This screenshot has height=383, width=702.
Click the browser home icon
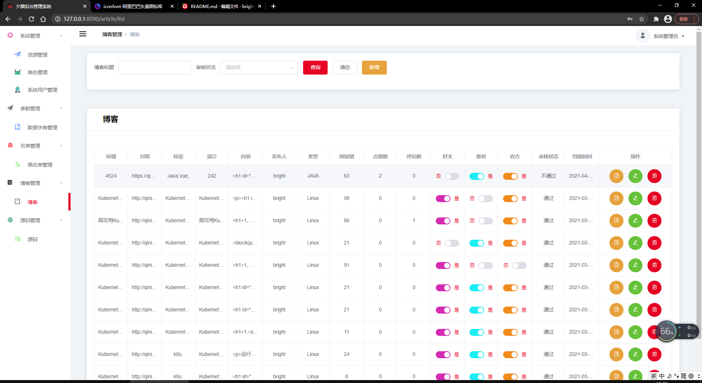pyautogui.click(x=43, y=19)
